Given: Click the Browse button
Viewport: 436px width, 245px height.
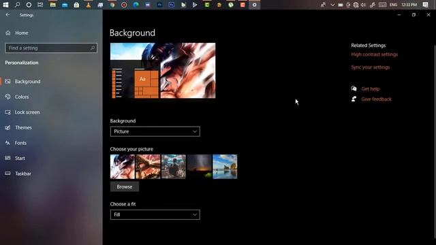Looking at the screenshot, I should coord(124,186).
